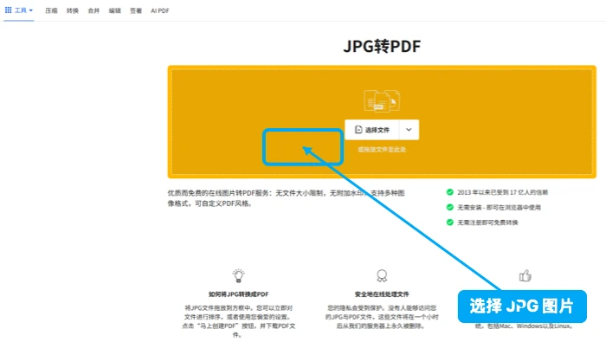The height and width of the screenshot is (342, 606).
Task: Click the documents icon above 选择文件
Action: pos(382,100)
